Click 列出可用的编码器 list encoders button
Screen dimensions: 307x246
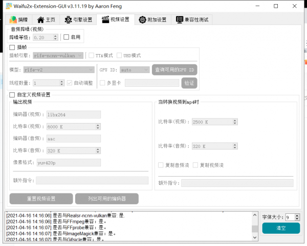tap(107, 199)
